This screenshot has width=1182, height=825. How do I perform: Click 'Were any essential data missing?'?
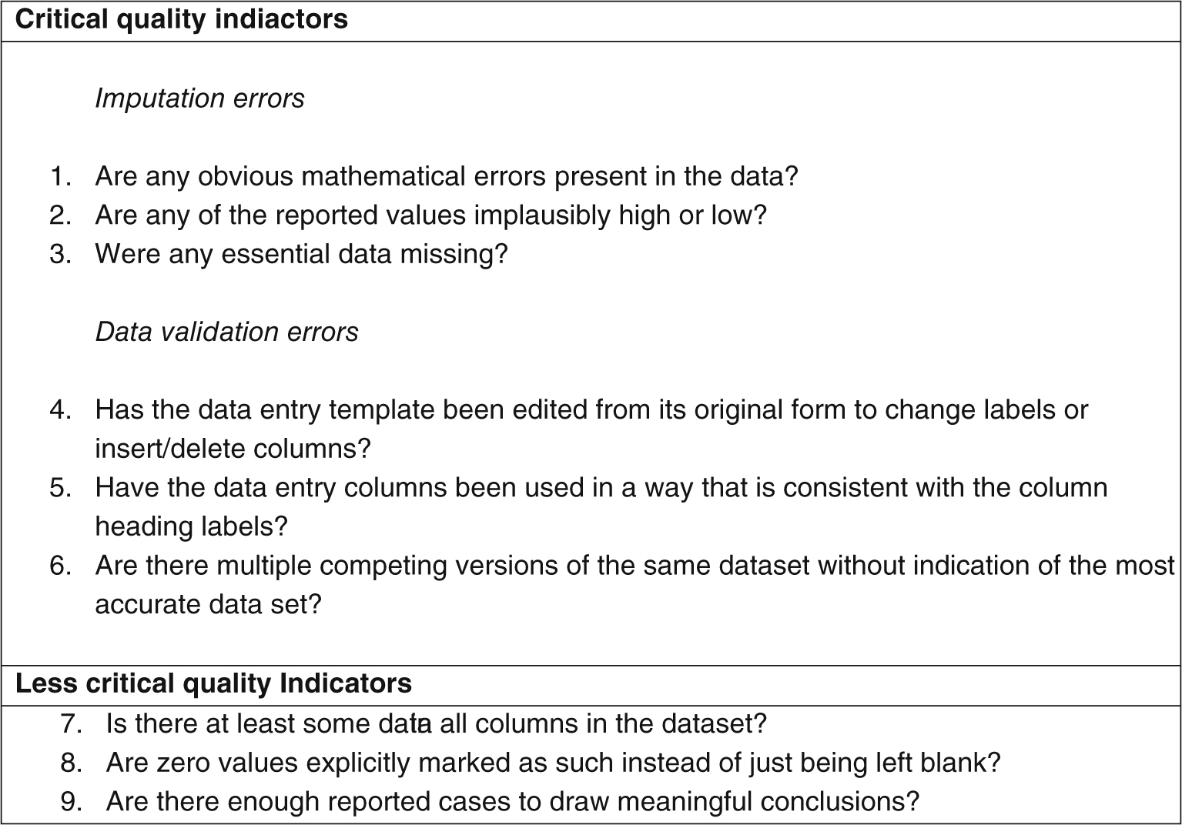point(301,254)
